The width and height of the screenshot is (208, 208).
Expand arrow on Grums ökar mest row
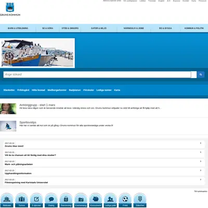201,143
